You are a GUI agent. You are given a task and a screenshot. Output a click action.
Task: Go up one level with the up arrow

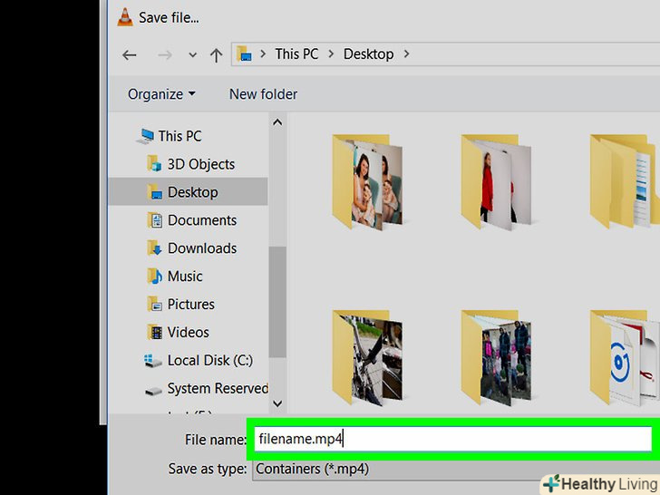coord(217,54)
